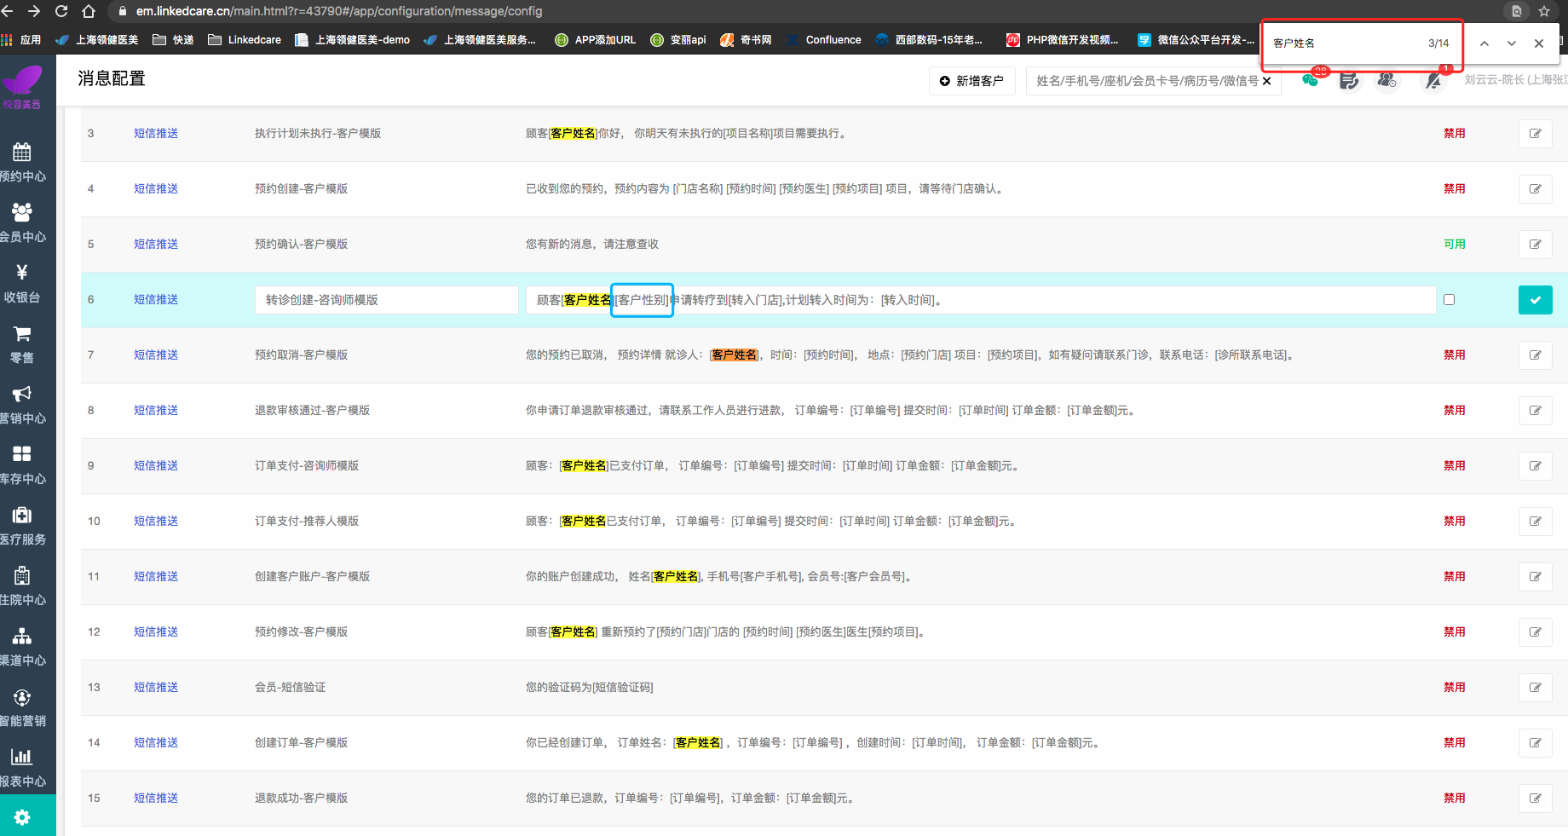Open the 快递 bookmark folder

click(173, 40)
